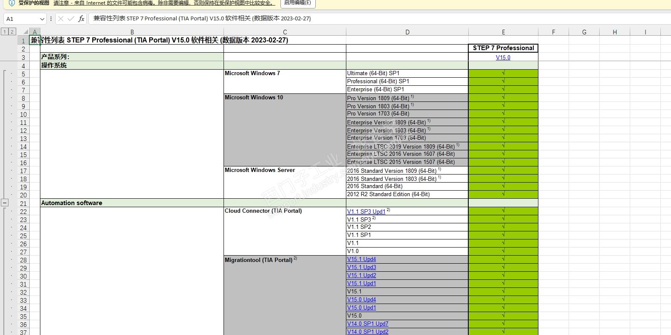Screen dimensions: 671x335
Task: Show outline level 1
Action: coord(5,31)
